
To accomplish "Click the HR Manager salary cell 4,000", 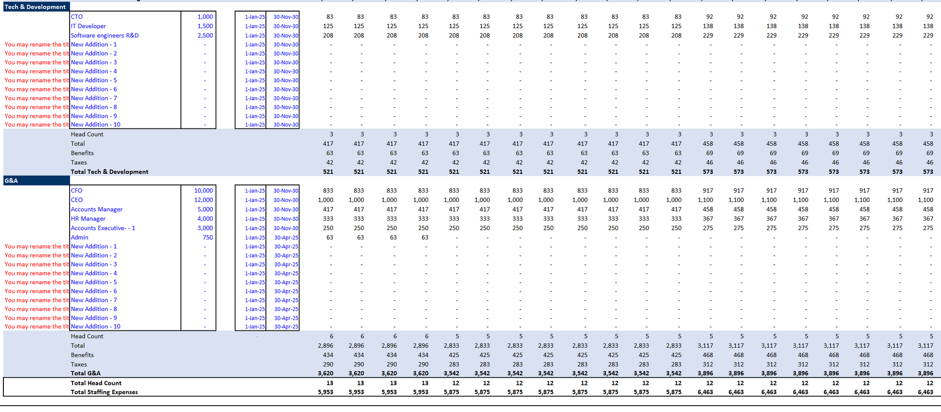I will [205, 219].
